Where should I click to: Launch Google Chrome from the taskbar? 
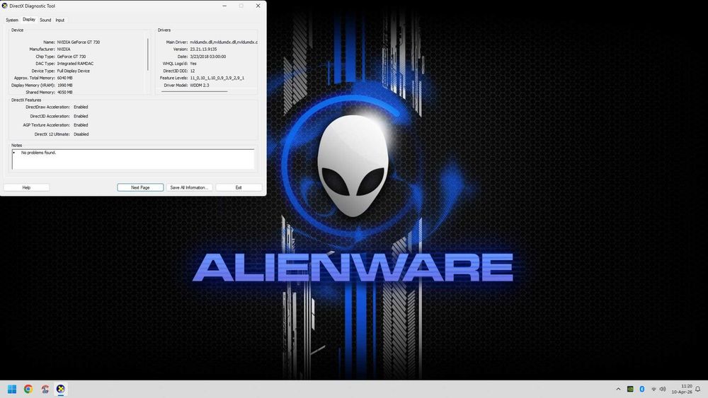pos(28,389)
